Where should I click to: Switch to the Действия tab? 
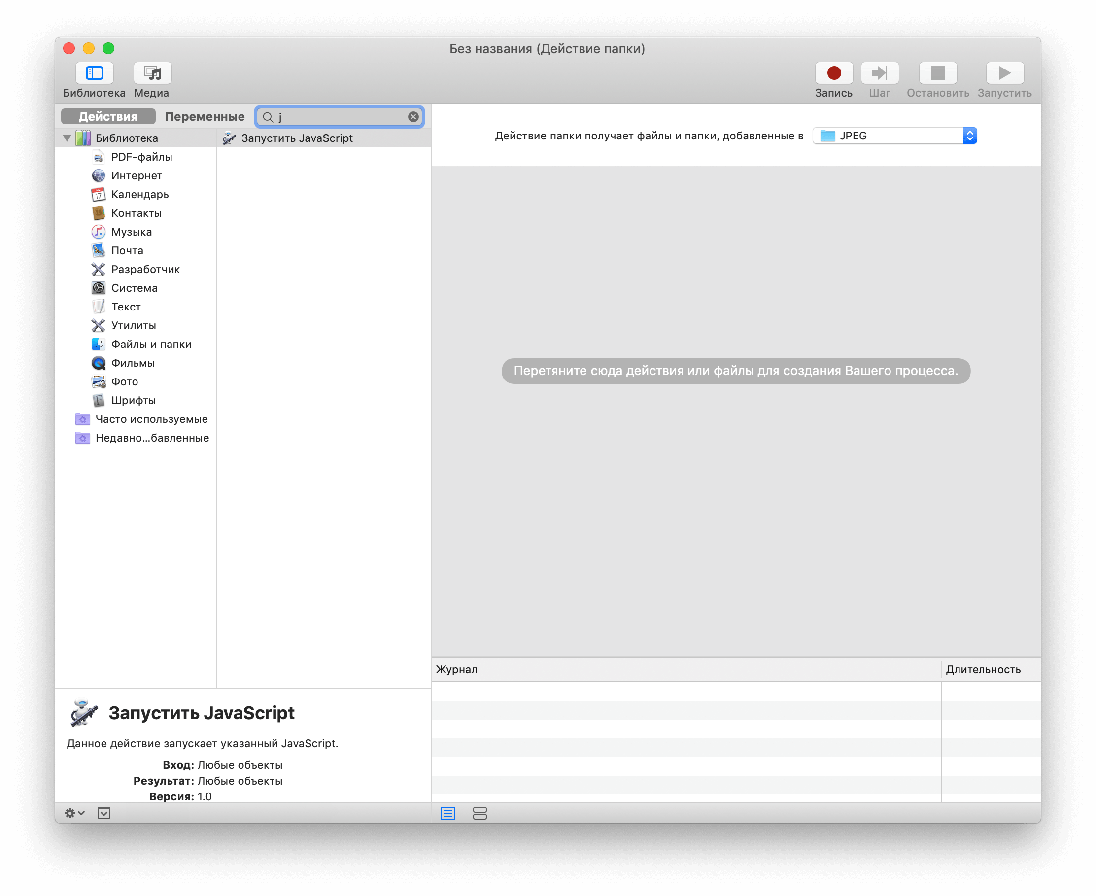coord(106,116)
